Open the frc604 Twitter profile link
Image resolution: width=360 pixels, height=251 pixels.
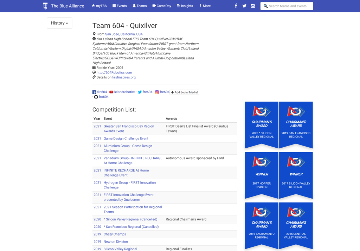coord(147,92)
